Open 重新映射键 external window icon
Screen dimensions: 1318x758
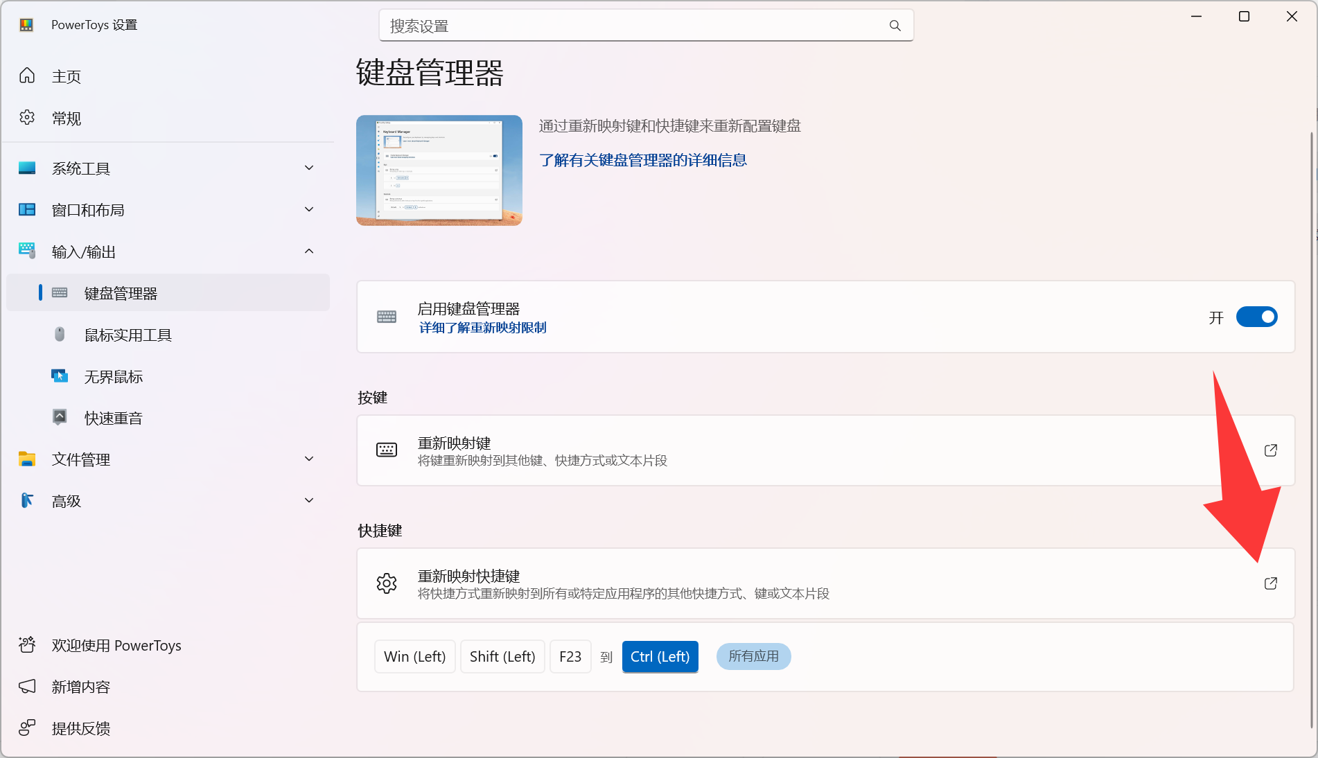coord(1271,450)
